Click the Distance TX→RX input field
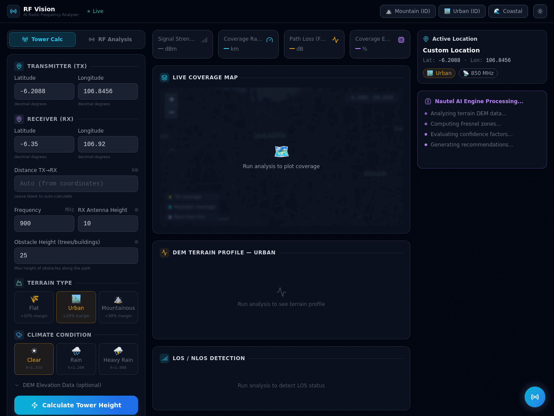This screenshot has height=416, width=554. [76, 184]
